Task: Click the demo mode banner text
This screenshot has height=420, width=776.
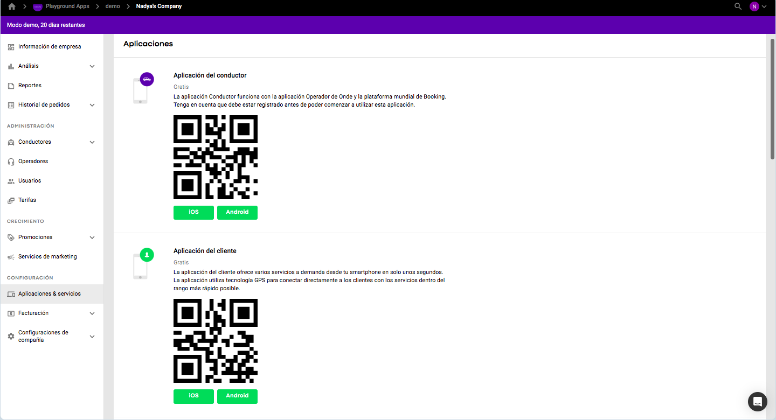Action: pyautogui.click(x=46, y=25)
